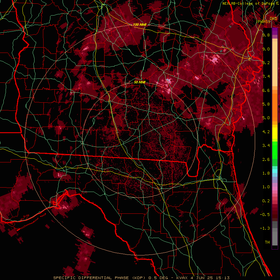280x280 pixels.
Task: Click the 4.2 color scale value
Action: [x=266, y=132]
